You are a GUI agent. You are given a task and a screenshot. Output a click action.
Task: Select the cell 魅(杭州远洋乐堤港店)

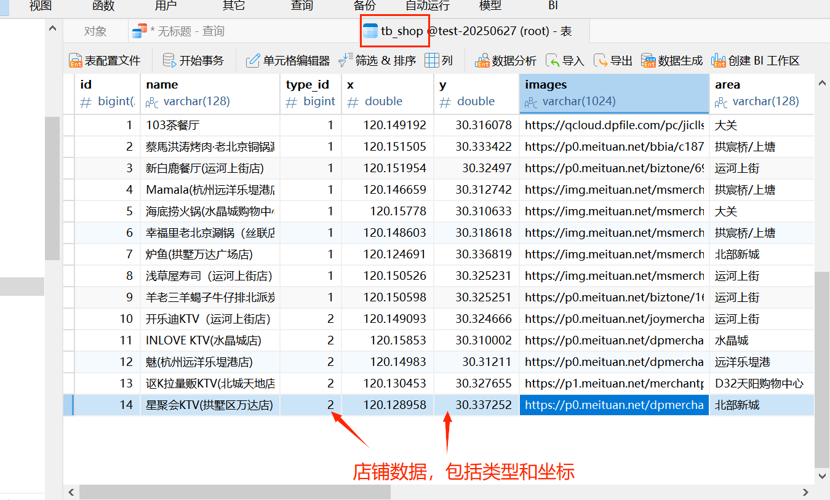[x=210, y=362]
